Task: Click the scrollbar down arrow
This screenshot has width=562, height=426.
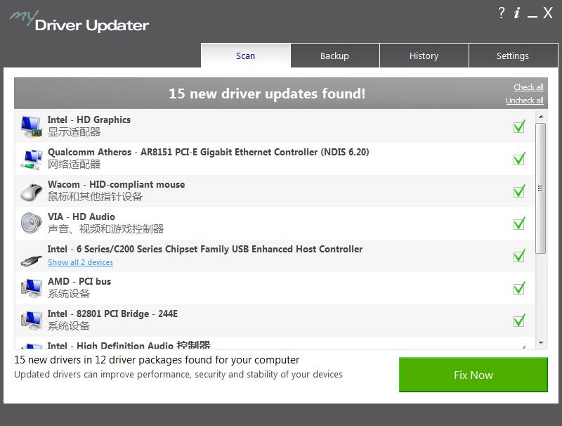Action: 541,343
